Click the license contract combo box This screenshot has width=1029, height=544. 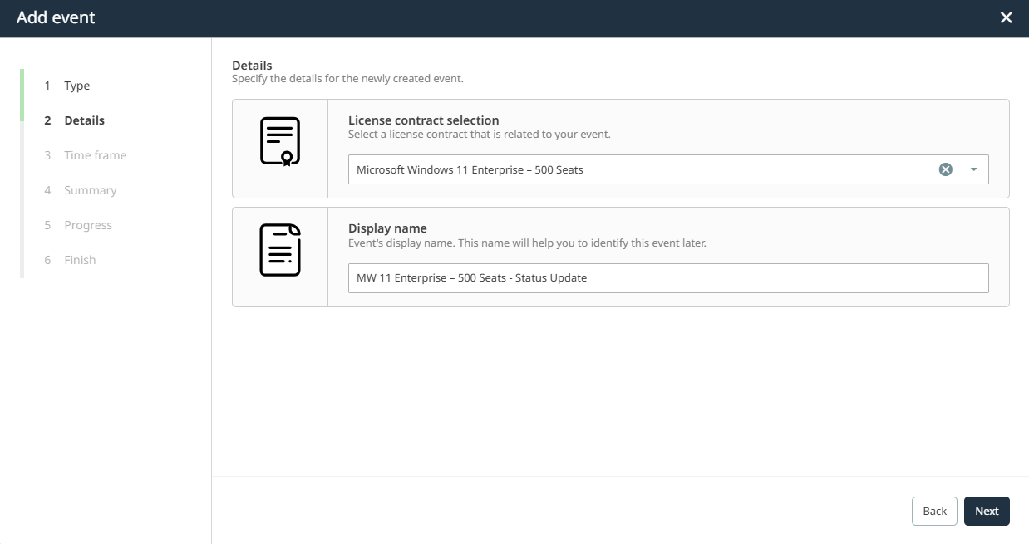point(668,169)
